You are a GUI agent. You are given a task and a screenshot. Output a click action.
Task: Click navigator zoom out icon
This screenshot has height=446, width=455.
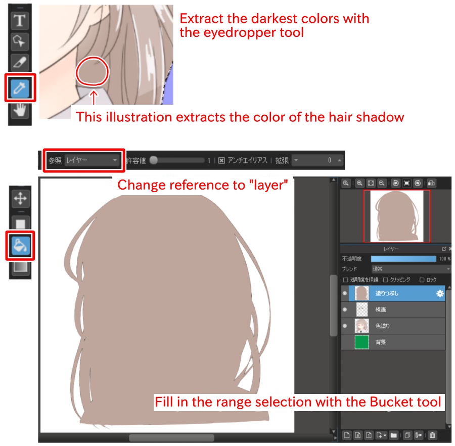382,183
